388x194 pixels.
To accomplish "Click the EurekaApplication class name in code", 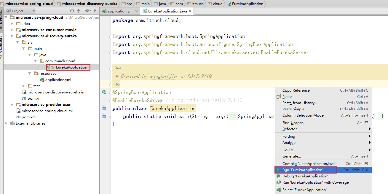I will coord(173,108).
